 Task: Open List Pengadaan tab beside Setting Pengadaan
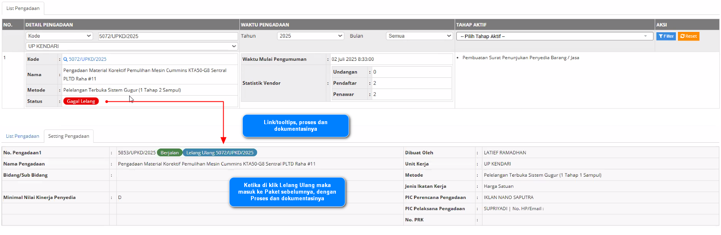(x=22, y=136)
